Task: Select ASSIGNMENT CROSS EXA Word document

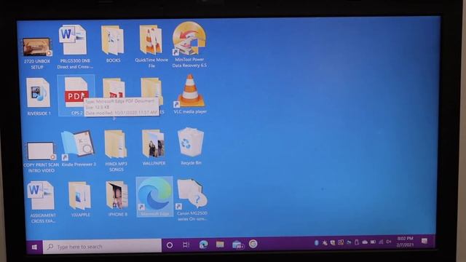Action: click(x=41, y=196)
